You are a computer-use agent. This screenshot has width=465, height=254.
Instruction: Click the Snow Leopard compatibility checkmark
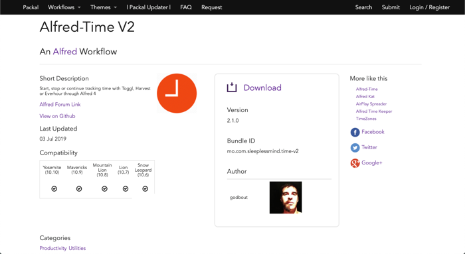pyautogui.click(x=145, y=188)
